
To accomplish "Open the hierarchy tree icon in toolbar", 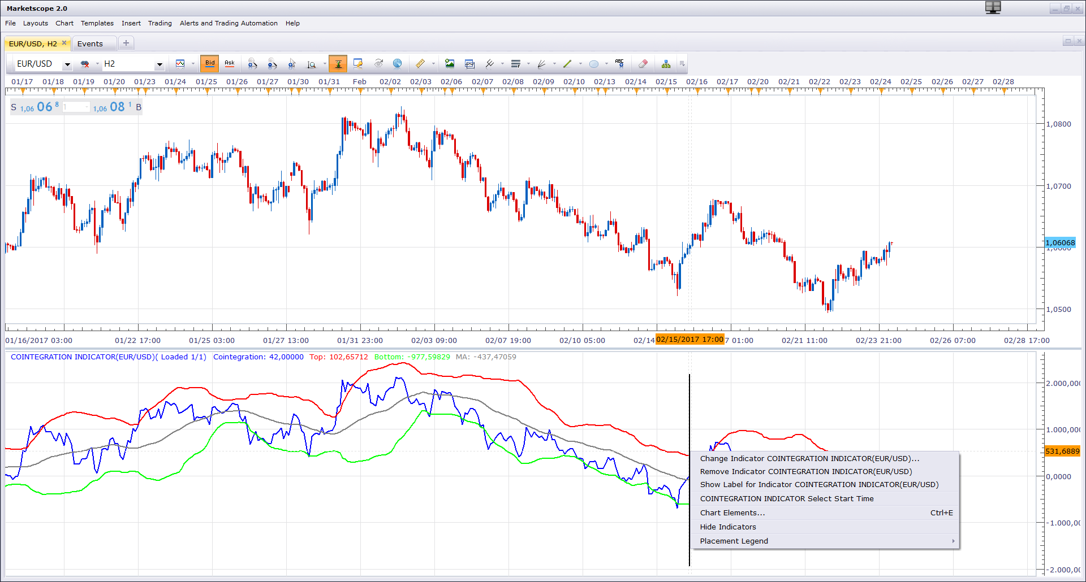I will pos(666,64).
